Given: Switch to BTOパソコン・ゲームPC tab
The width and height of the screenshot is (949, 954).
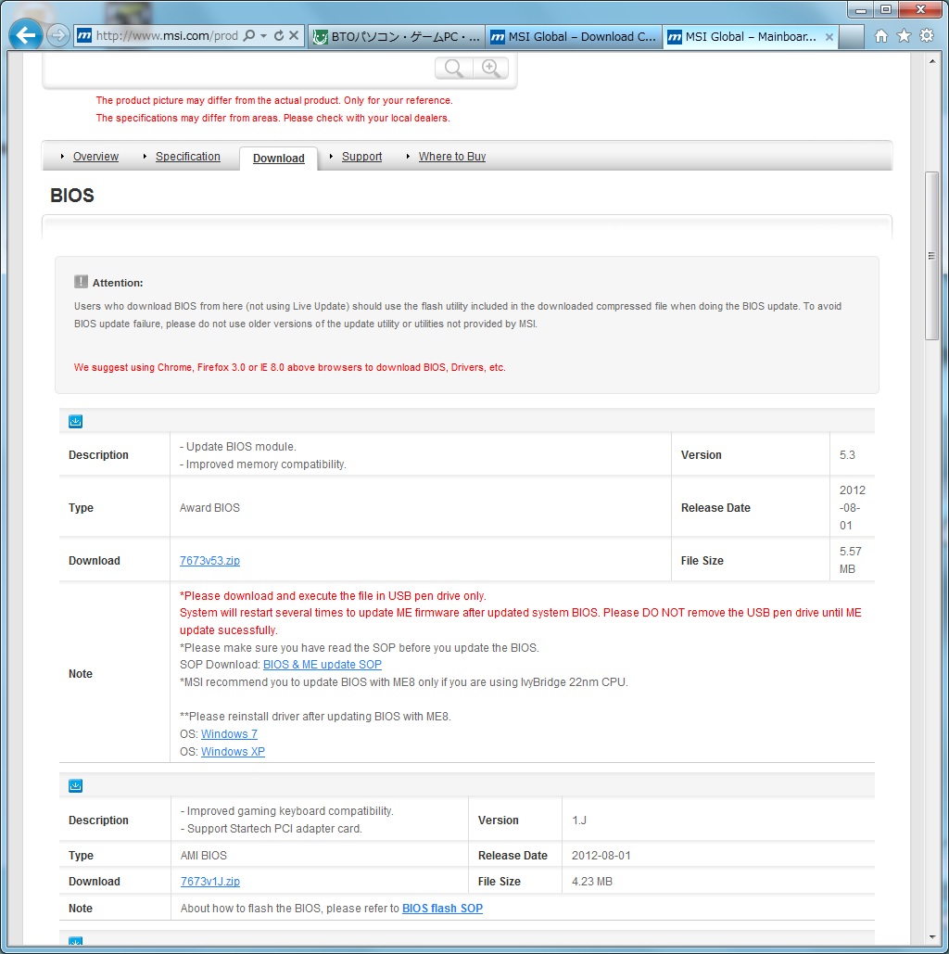Looking at the screenshot, I should [397, 36].
